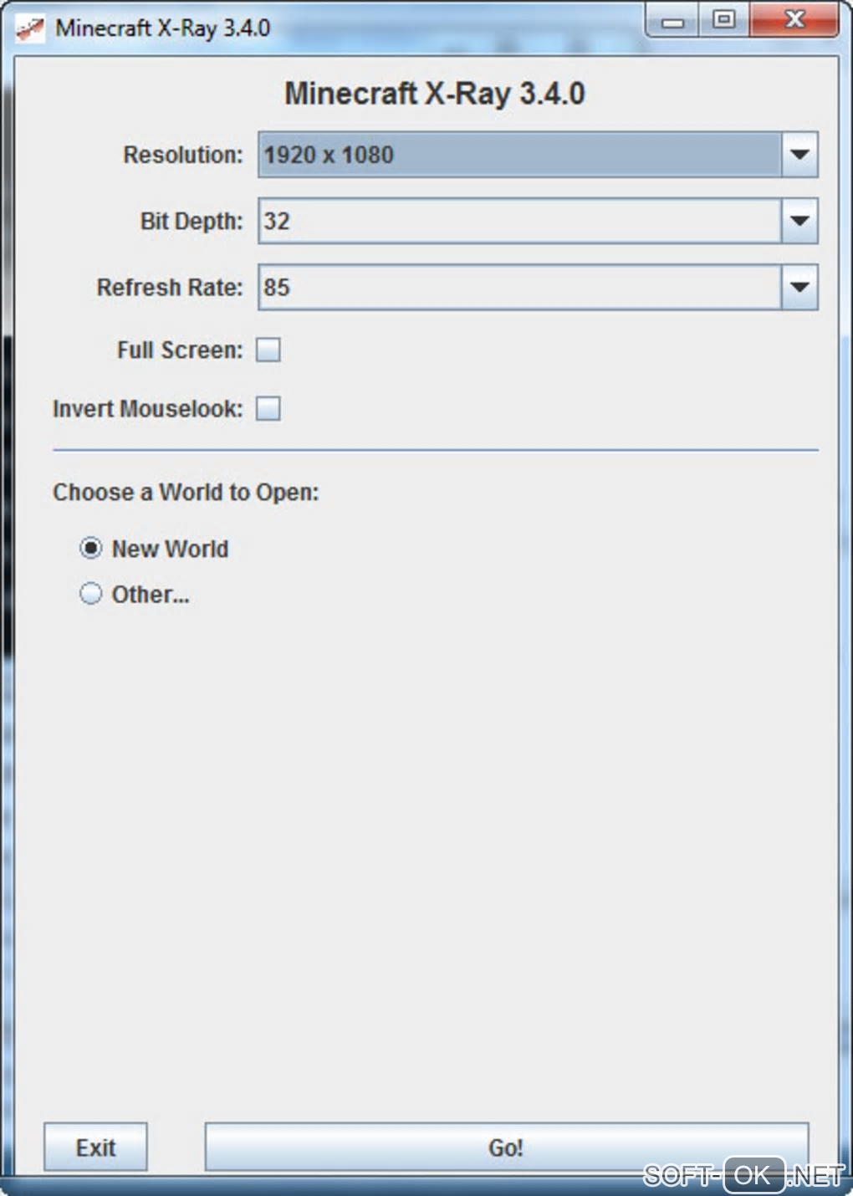The height and width of the screenshot is (1196, 853).
Task: Click the 'Minecraft X-Ray 3.4.0' heading text
Action: [435, 93]
